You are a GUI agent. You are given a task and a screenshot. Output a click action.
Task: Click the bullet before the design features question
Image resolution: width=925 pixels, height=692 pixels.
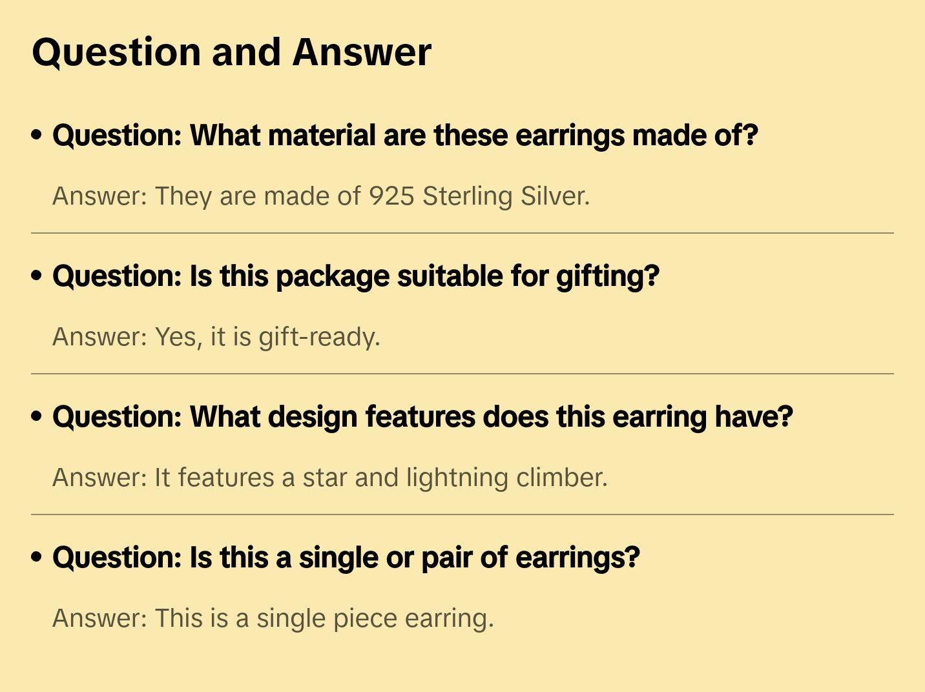[37, 417]
